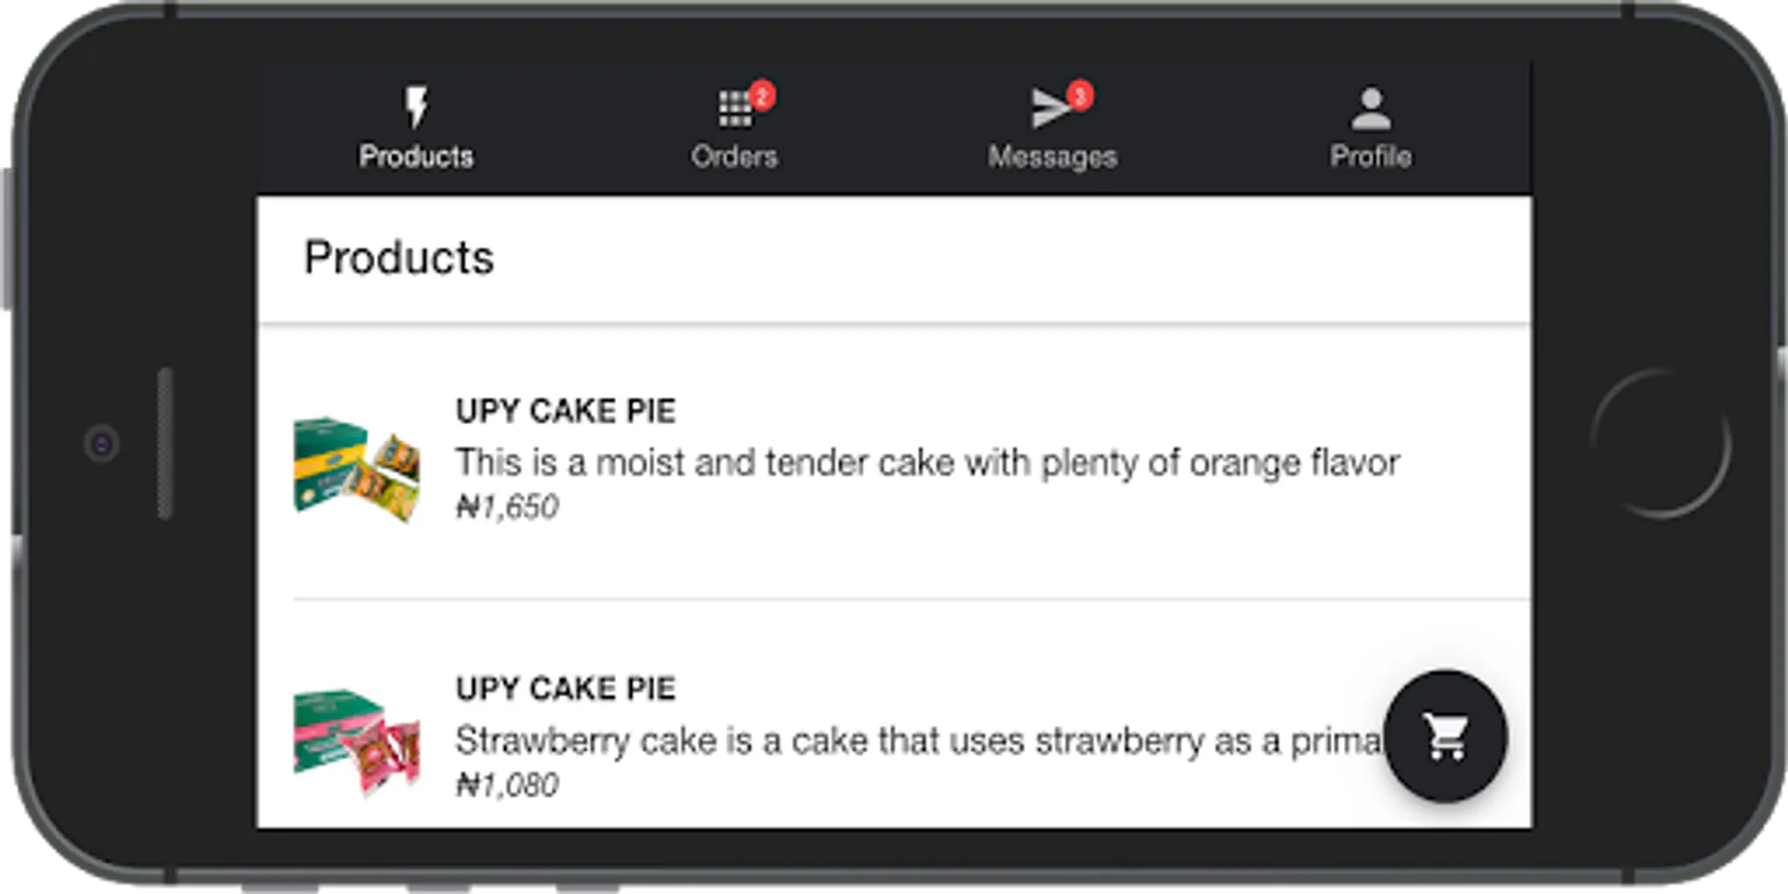
Task: Open the shopping cart floating button
Action: [x=1445, y=736]
